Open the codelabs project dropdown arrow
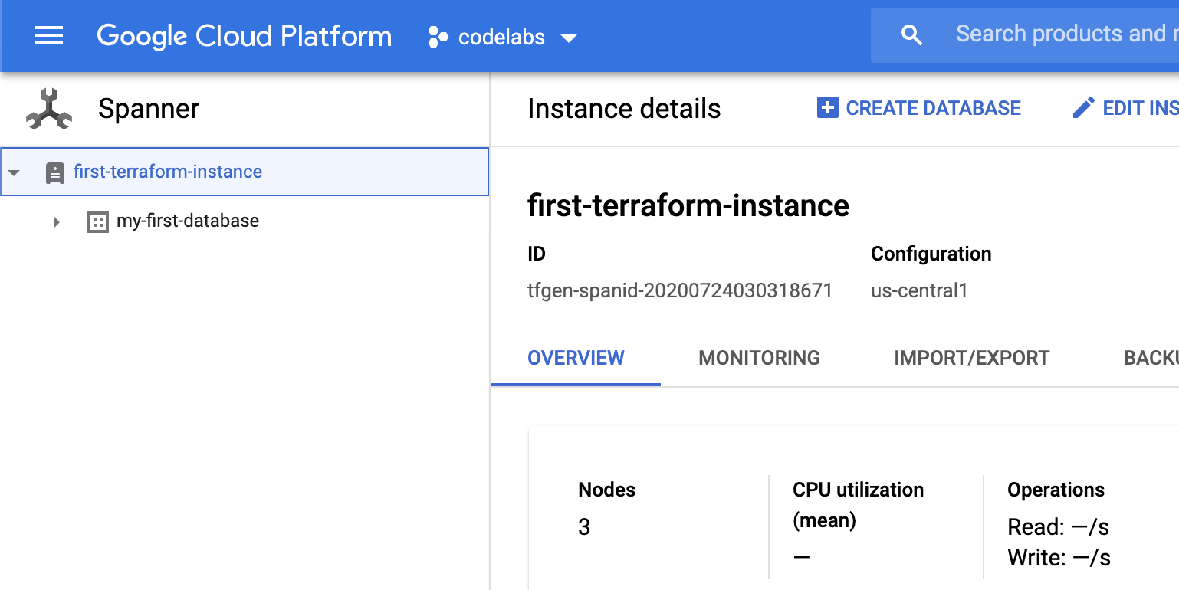The width and height of the screenshot is (1179, 590). pos(568,38)
